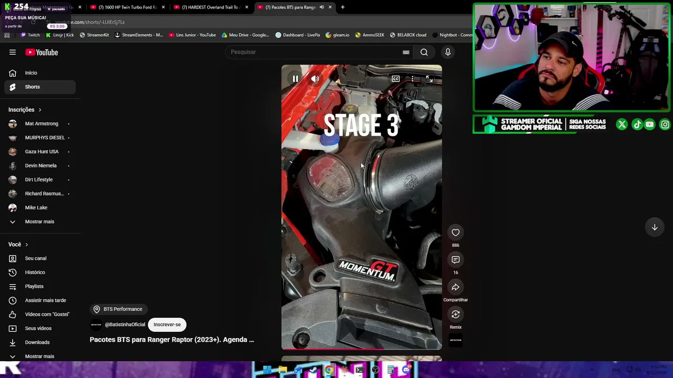673x378 pixels.
Task: Open Windows Start menu in taskbar
Action: (267, 370)
